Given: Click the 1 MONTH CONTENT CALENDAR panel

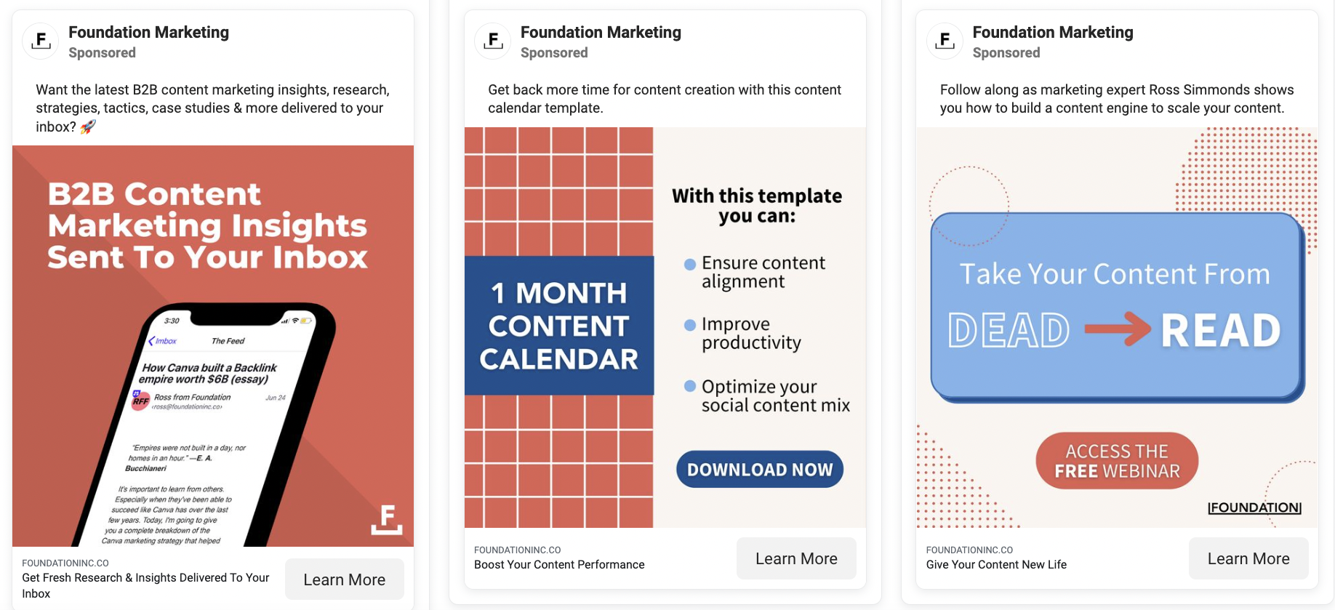Looking at the screenshot, I should [559, 326].
